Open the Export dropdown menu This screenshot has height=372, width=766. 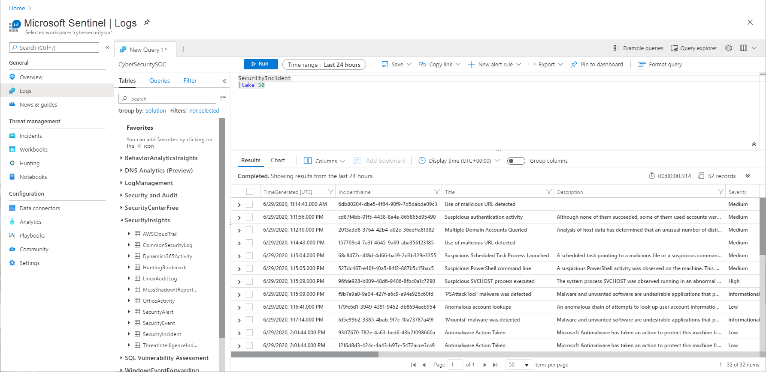coord(546,64)
